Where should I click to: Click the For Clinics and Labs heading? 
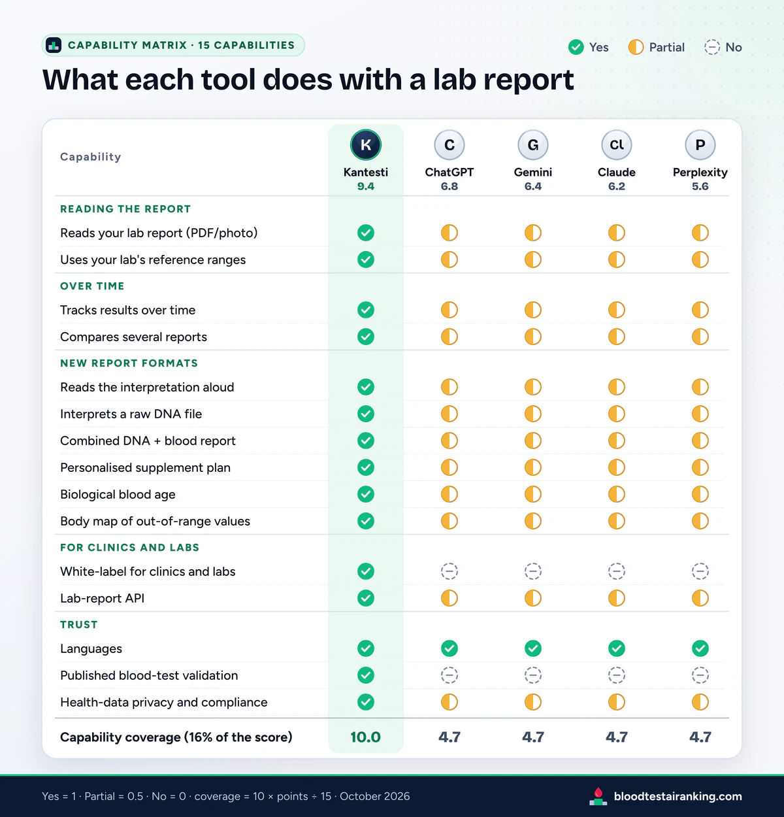[130, 548]
